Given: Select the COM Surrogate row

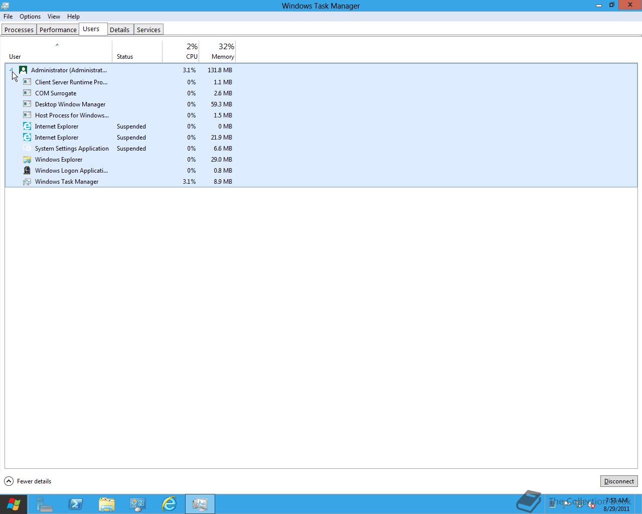Looking at the screenshot, I should point(321,93).
